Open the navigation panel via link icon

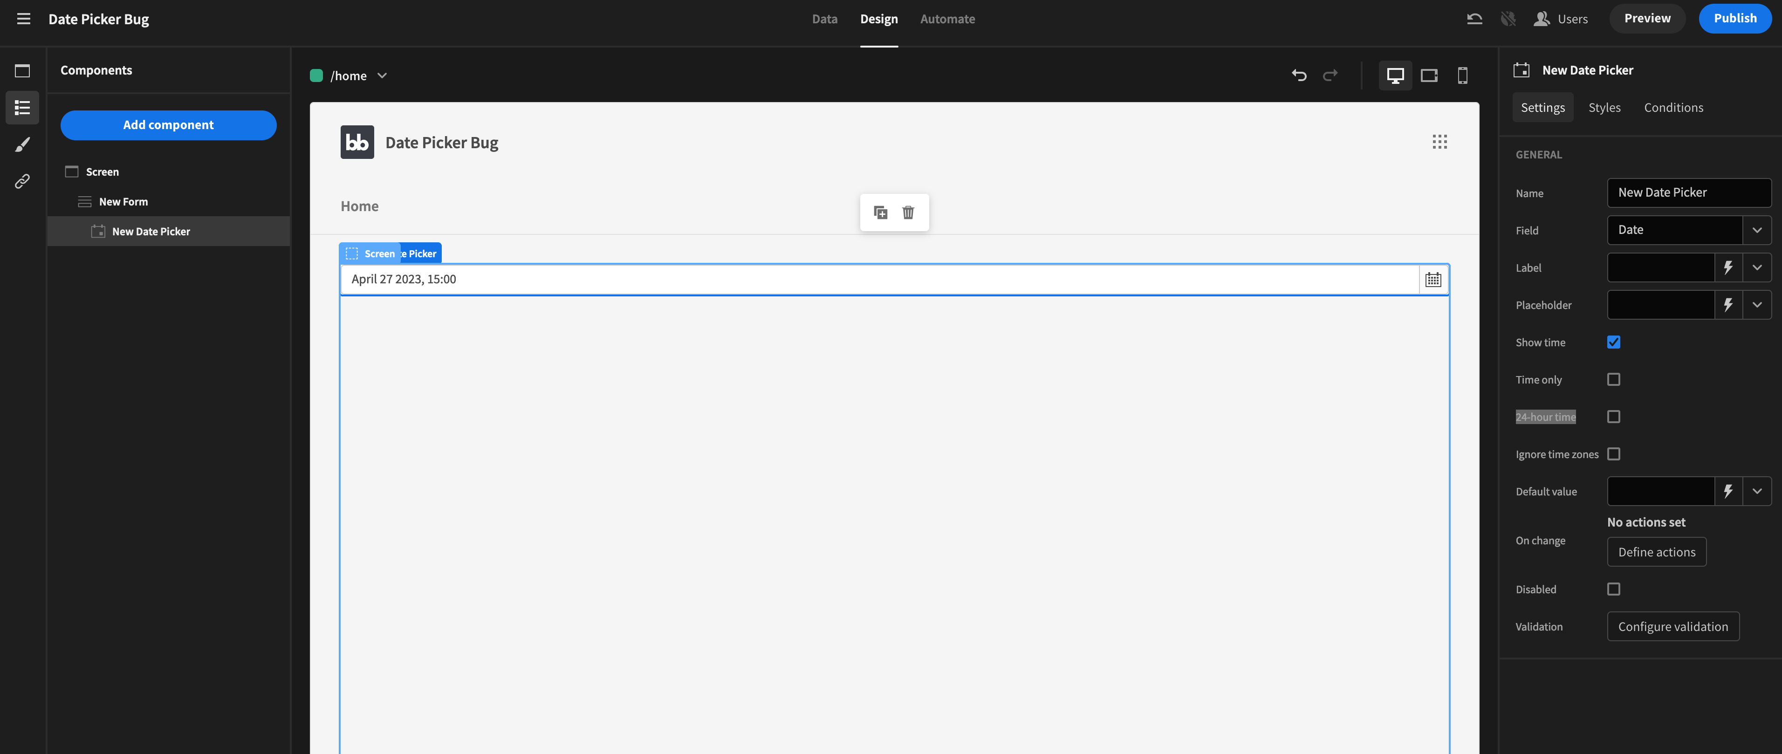(x=22, y=181)
